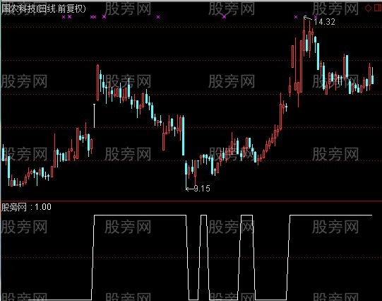The image size is (382, 301).
Task: Click the purple marker left of the 14.32 arrow
Action: click(x=296, y=17)
